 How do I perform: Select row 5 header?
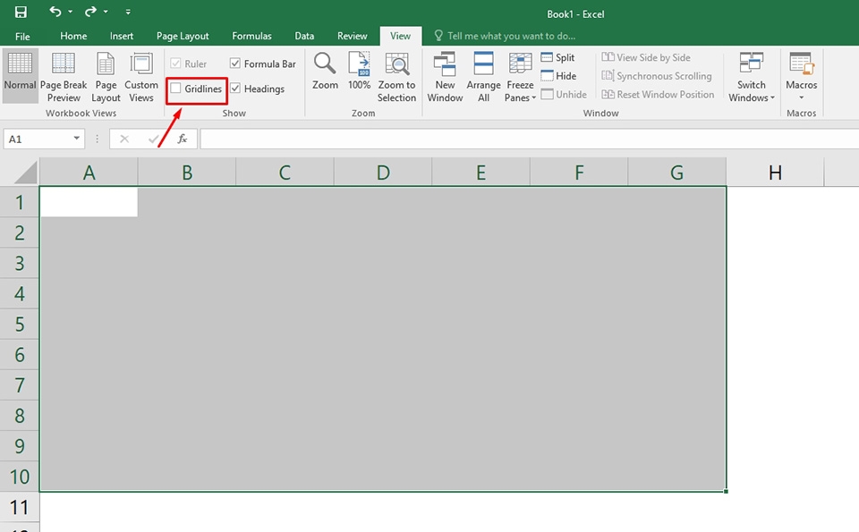(20, 324)
